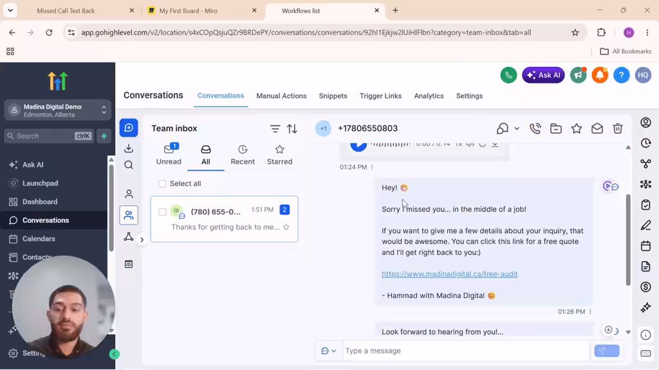Click the search icon in conversations rail
The image size is (659, 370).
[129, 165]
